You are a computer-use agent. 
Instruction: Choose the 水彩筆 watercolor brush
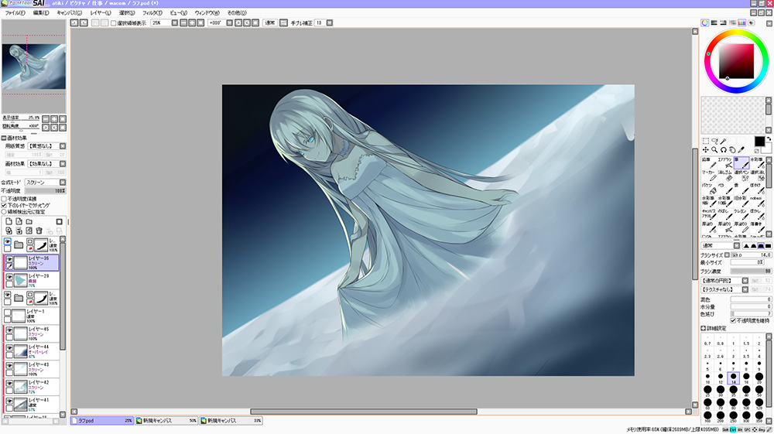pos(757,162)
